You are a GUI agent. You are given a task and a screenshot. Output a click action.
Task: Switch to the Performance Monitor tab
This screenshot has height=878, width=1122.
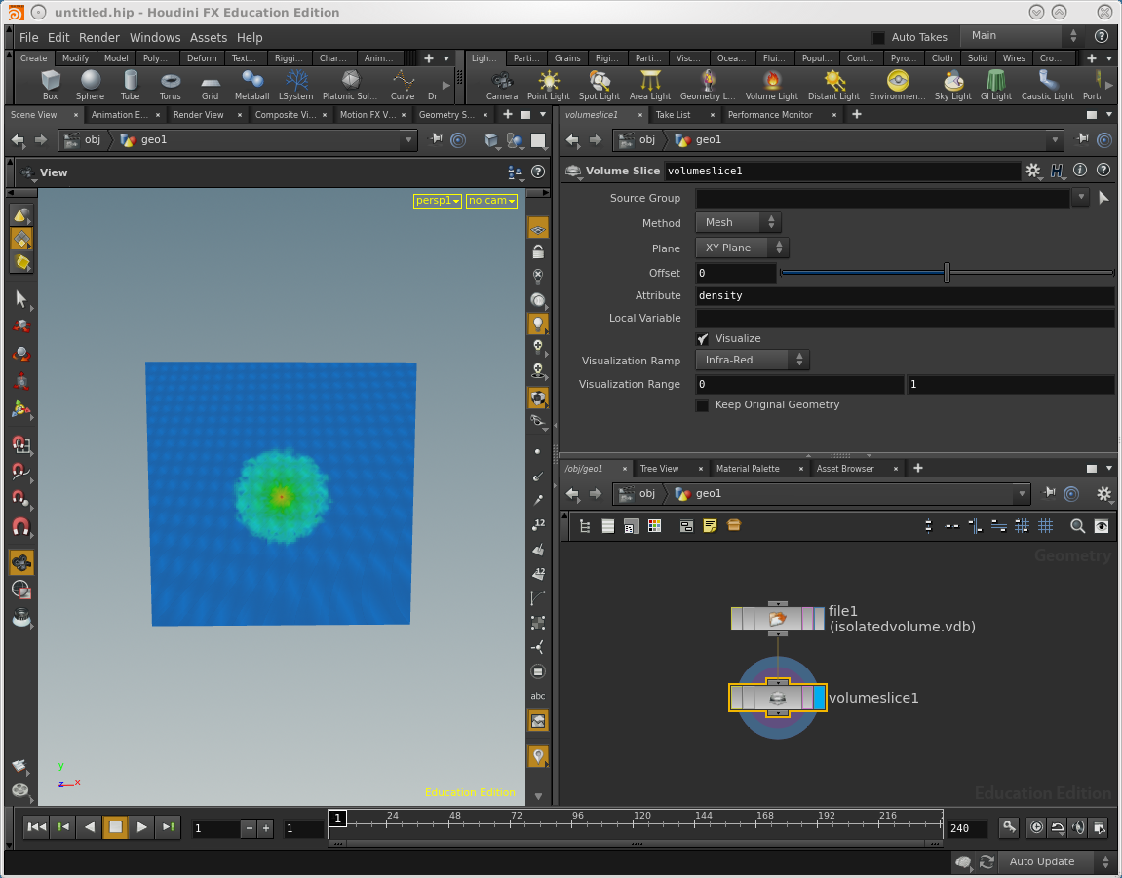tap(770, 115)
